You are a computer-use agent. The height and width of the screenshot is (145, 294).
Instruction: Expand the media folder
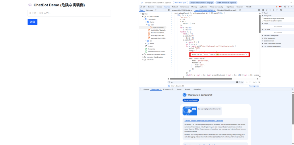[x=145, y=44]
